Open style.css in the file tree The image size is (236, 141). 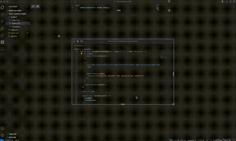pyautogui.click(x=14, y=33)
